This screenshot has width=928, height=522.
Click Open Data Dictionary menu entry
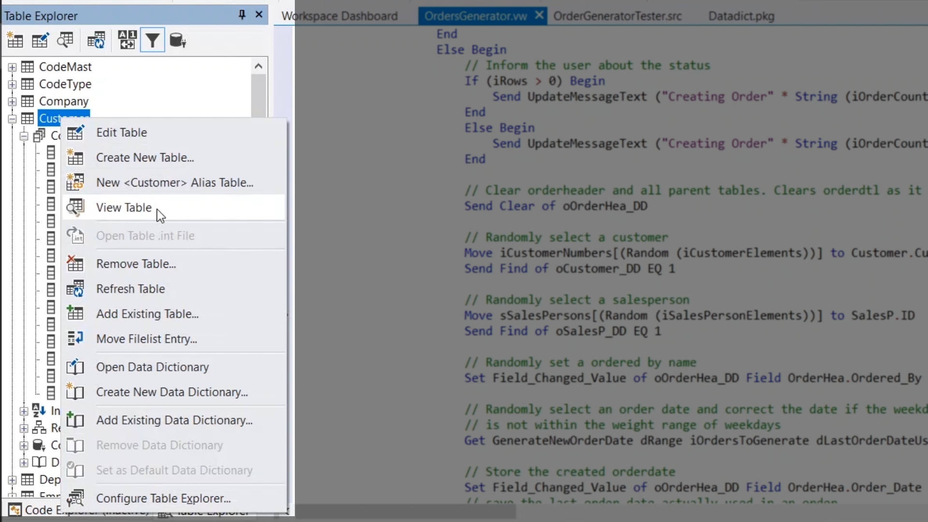point(152,367)
